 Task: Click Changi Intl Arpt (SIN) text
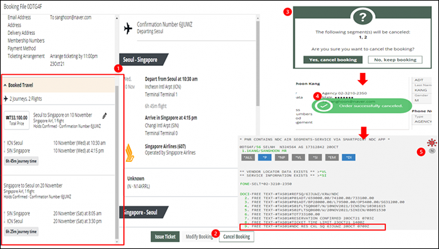click(162, 126)
